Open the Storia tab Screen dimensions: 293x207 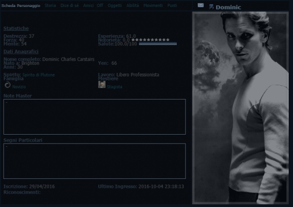50,5
